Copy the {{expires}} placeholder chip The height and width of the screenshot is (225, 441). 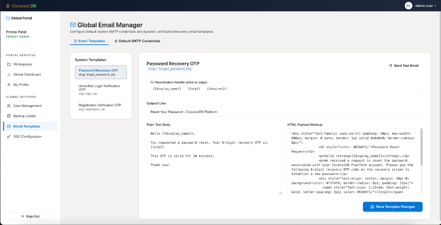pyautogui.click(x=217, y=89)
